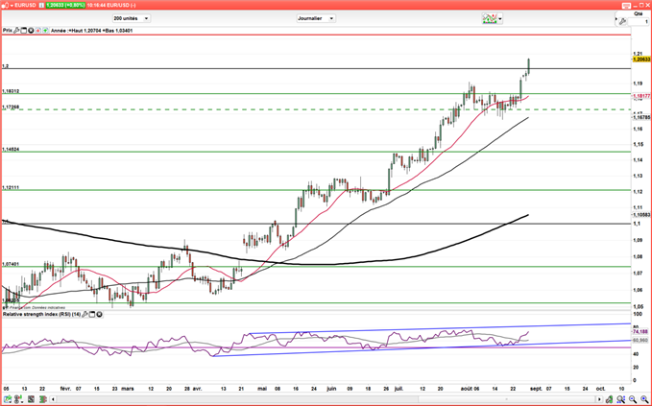Click the 1,12111 horizontal line label

pyautogui.click(x=11, y=188)
